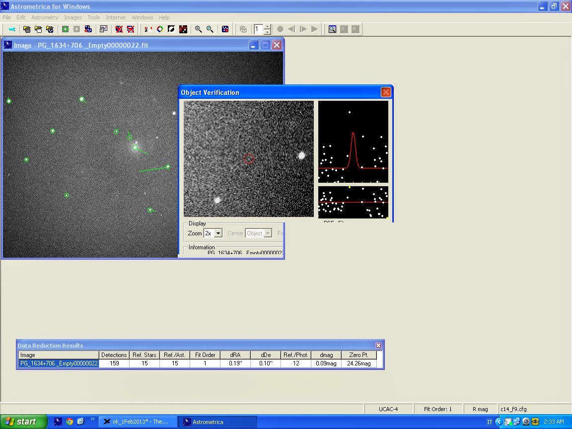Increase the toolbar number with the up arrow
Viewport: 572px width, 429px height.
click(267, 27)
